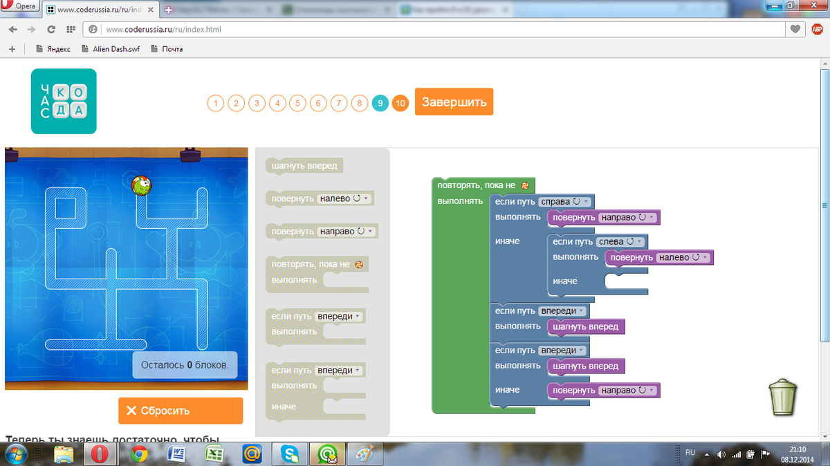Go to level 10
The image size is (830, 466).
[400, 104]
